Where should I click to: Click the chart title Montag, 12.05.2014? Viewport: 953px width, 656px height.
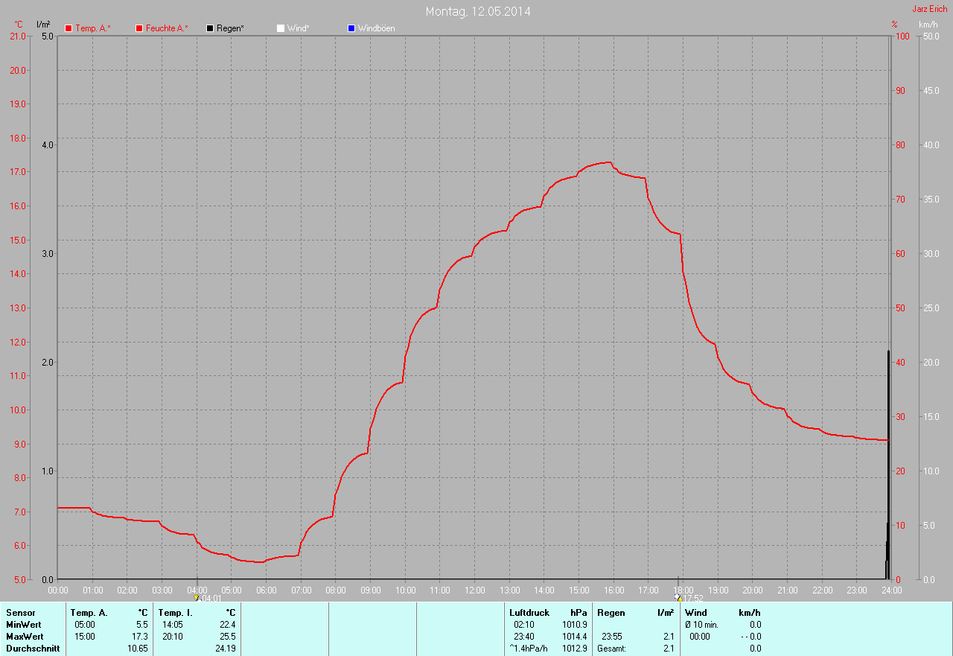[478, 11]
